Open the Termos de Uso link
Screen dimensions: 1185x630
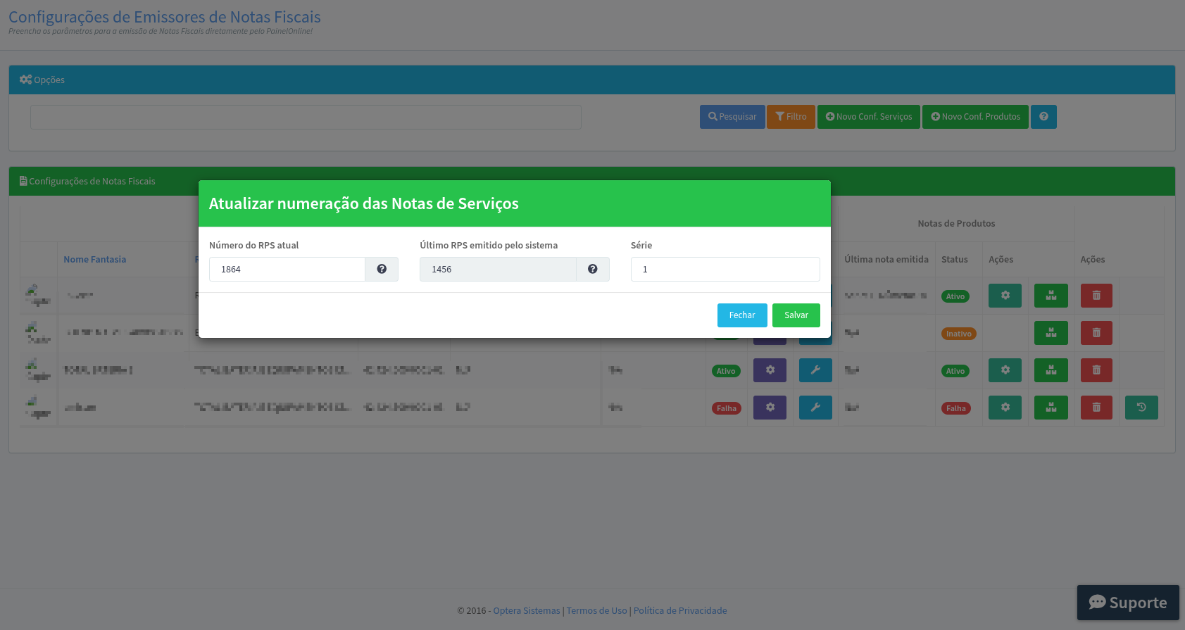(596, 610)
